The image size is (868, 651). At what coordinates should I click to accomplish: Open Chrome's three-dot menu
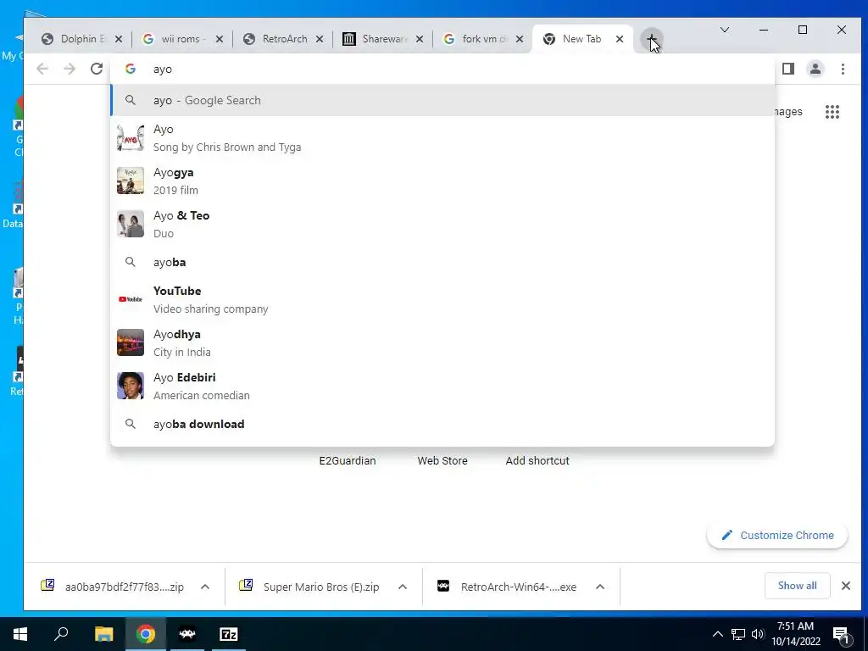click(843, 69)
